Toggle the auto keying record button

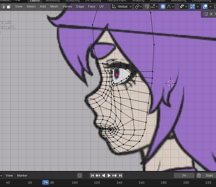[80, 175]
